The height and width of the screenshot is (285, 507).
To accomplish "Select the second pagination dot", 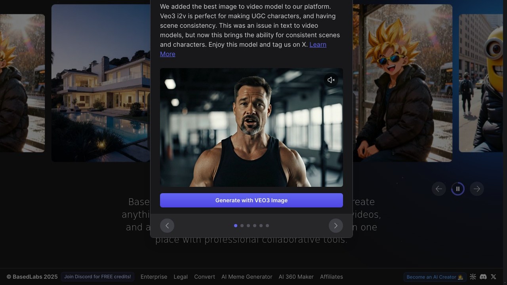I will click(x=242, y=226).
